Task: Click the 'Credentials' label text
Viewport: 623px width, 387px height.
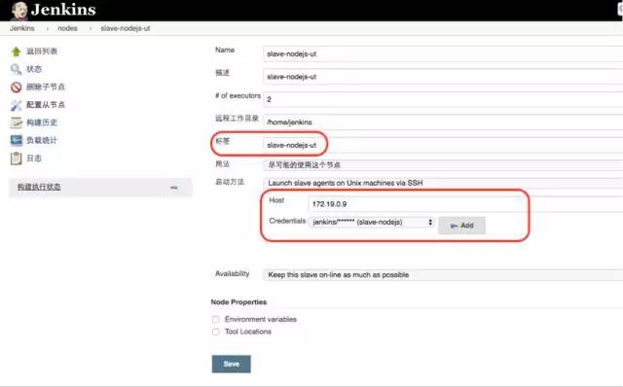Action: [x=287, y=221]
